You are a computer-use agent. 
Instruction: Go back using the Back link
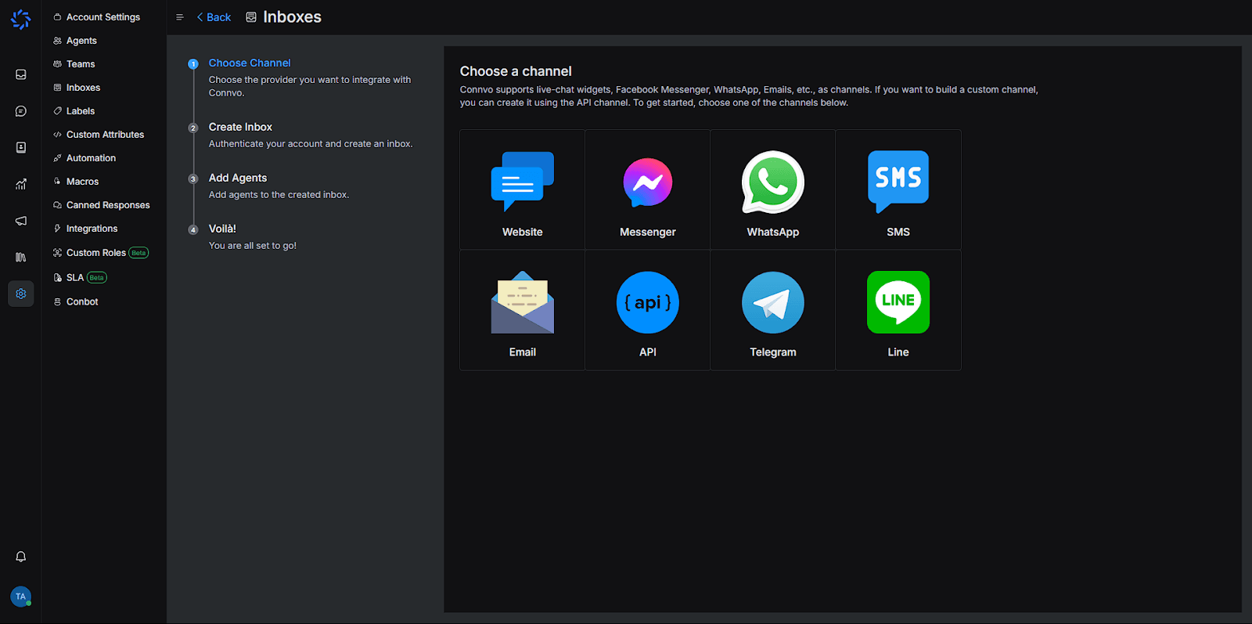tap(214, 17)
